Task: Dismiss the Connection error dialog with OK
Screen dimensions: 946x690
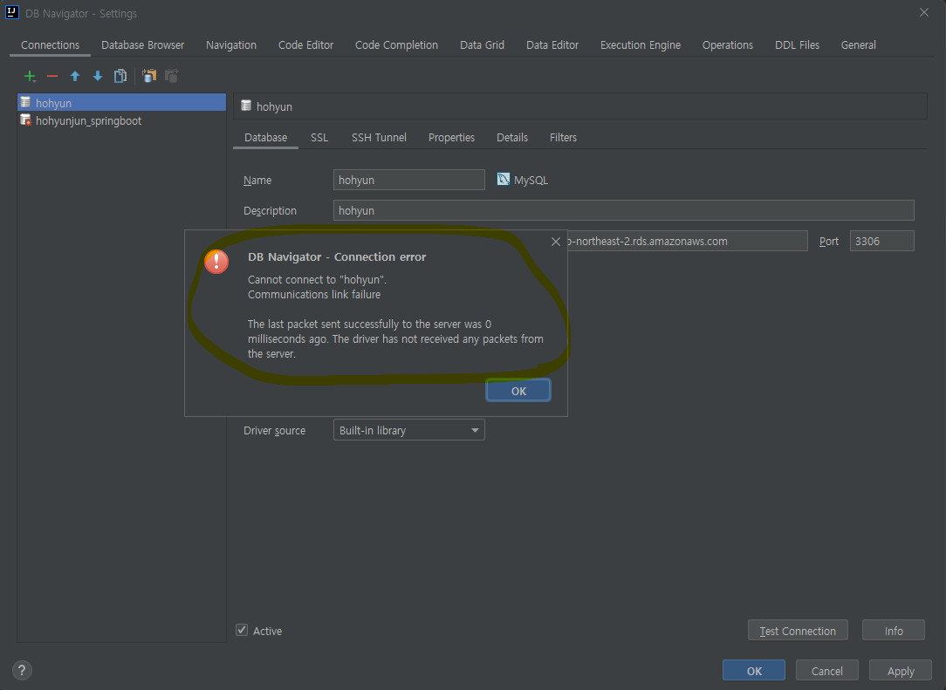Action: click(x=518, y=391)
